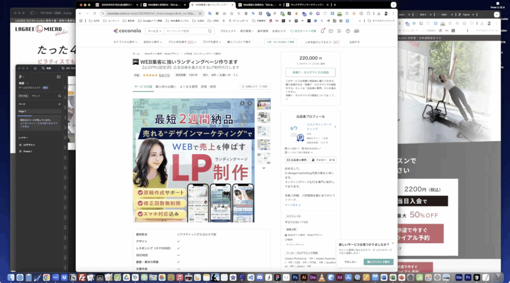This screenshot has width=510, height=283.
Task: Select the frequently asked questions tab
Action: click(x=189, y=87)
